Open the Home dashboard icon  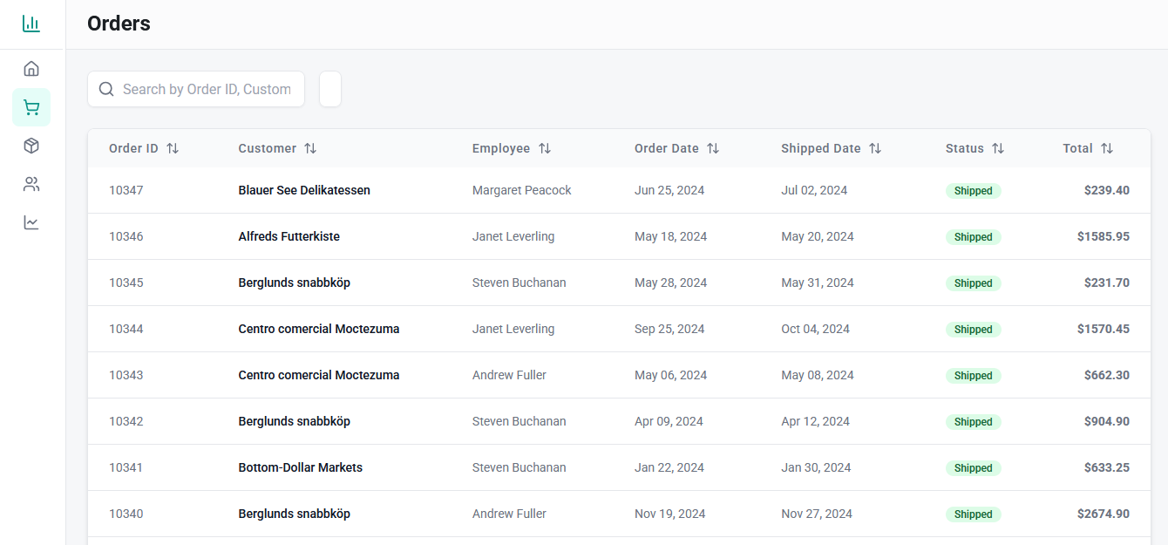[x=31, y=69]
